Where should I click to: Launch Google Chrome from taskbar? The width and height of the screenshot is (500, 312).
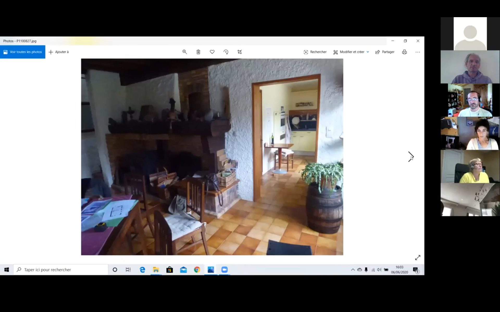point(197,270)
